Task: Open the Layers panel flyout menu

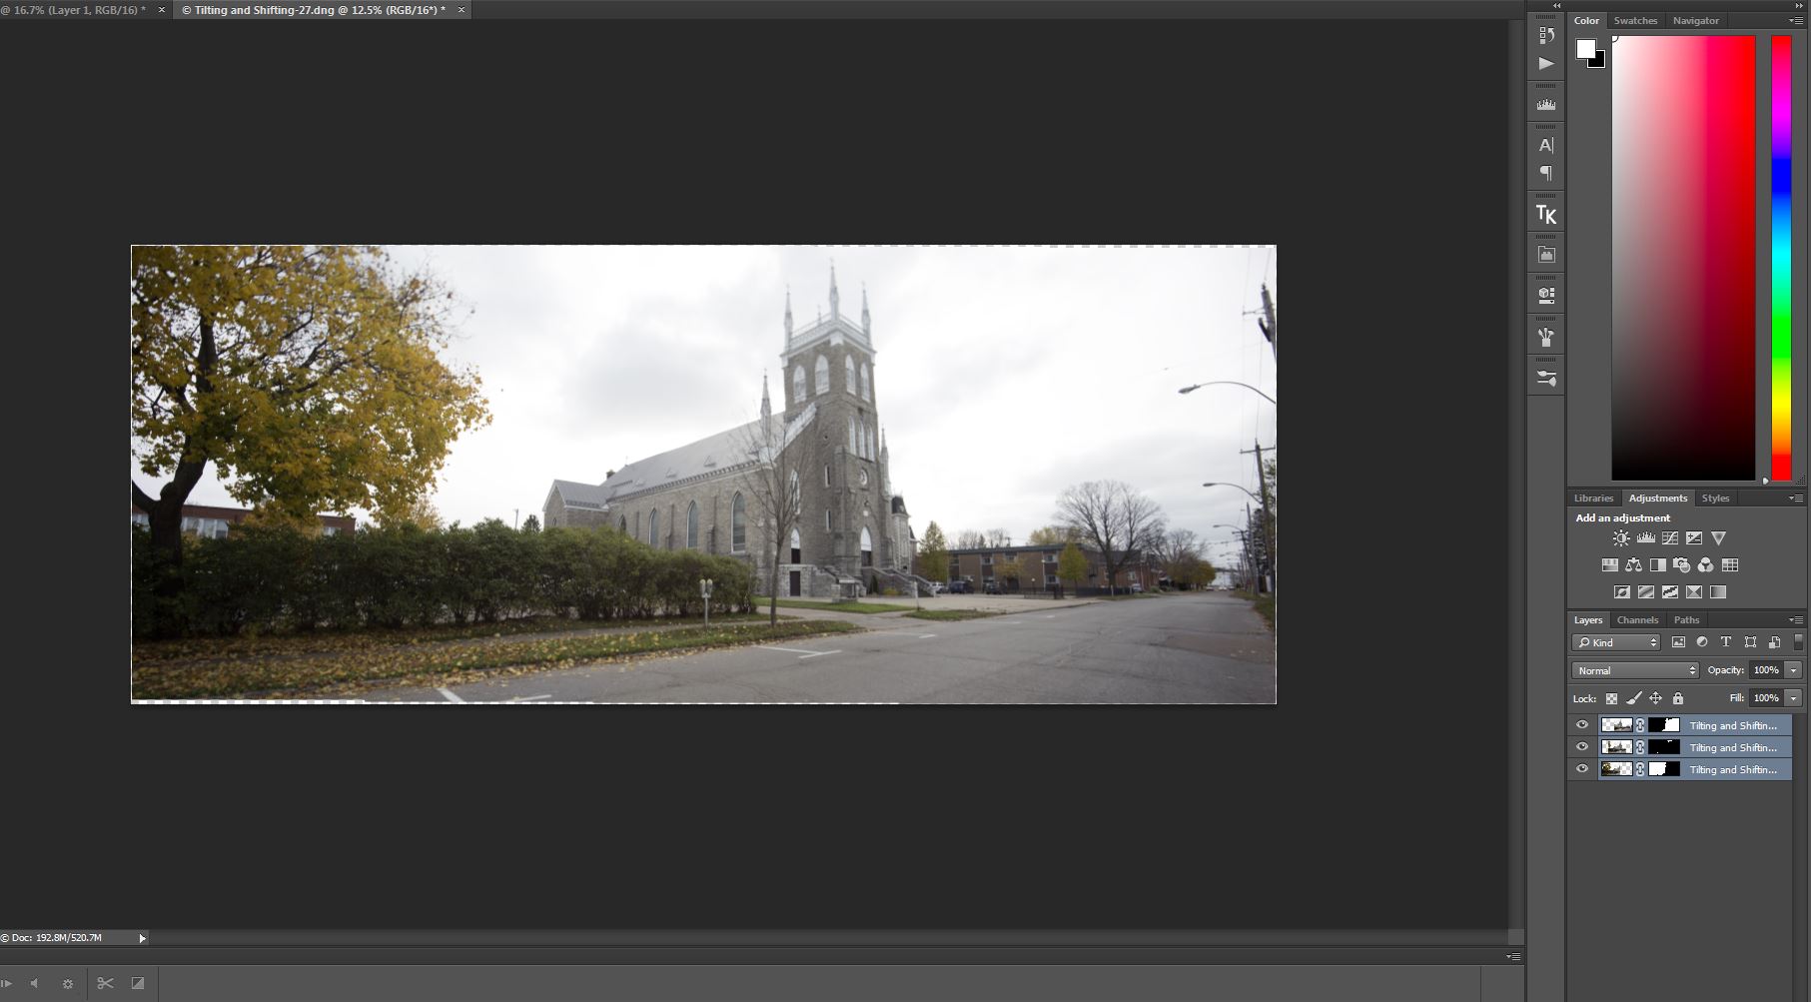Action: [1796, 620]
